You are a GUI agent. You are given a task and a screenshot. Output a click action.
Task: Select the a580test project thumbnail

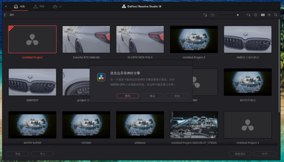pos(140,125)
